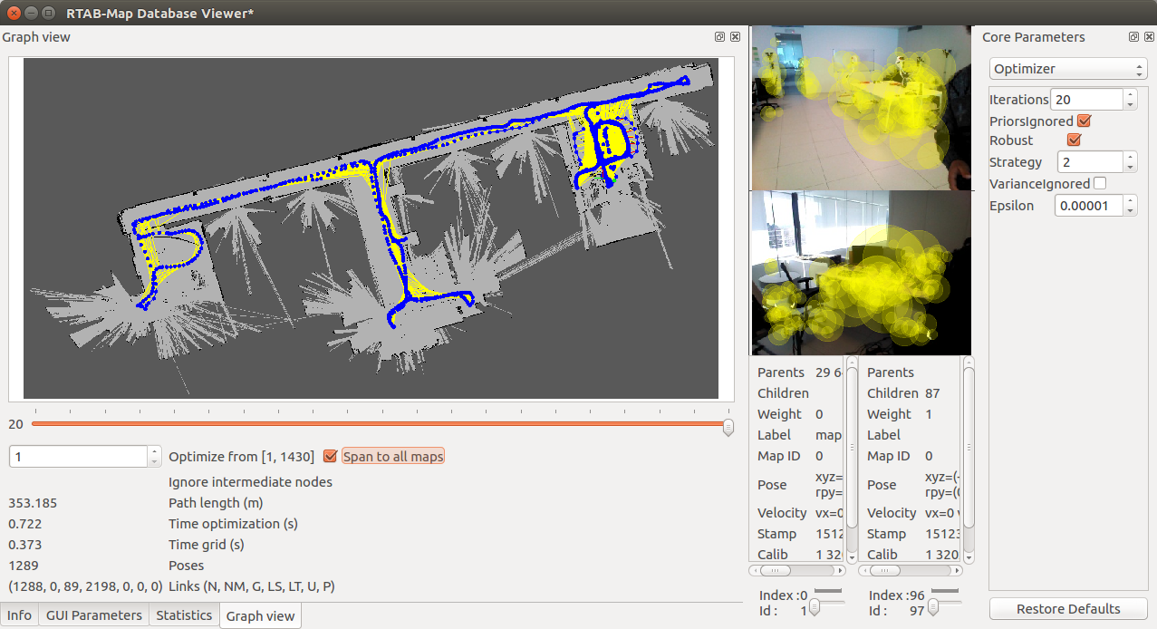Open the GUI Parameters tab
Image resolution: width=1157 pixels, height=629 pixels.
coord(93,615)
